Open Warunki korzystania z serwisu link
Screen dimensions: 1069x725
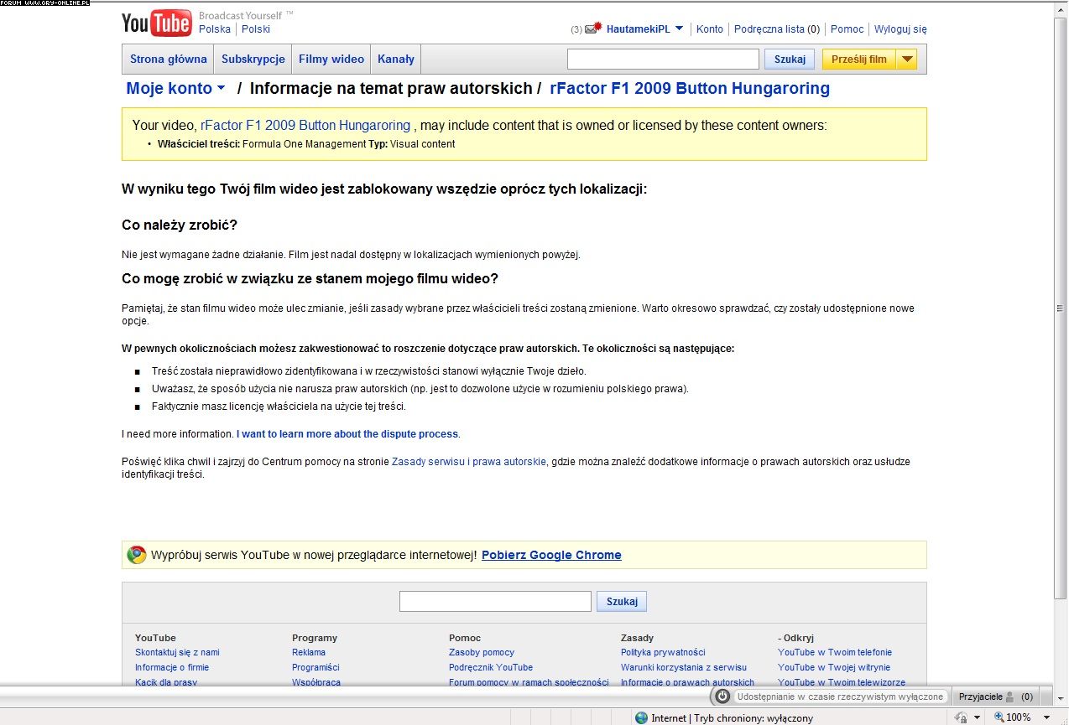[684, 668]
